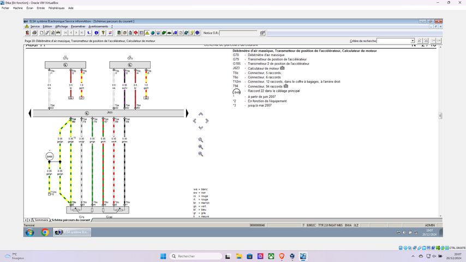Click the top magnifier zoom icon

point(201,140)
